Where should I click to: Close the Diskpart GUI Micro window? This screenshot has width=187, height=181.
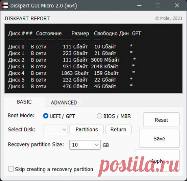pos(177,6)
